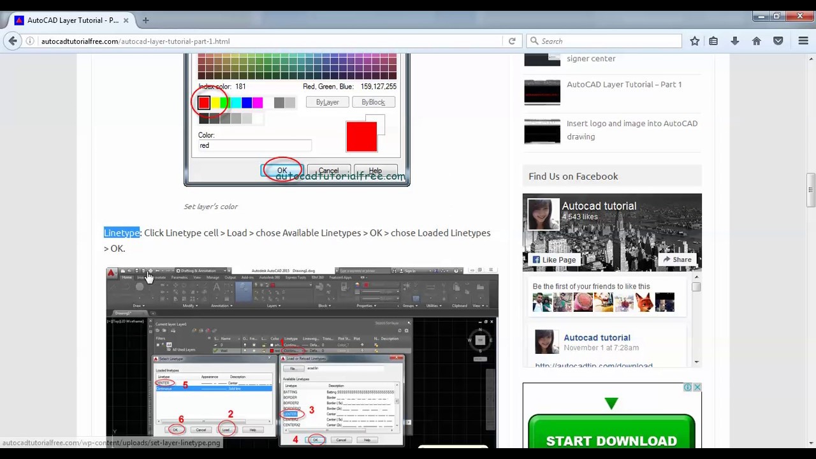Open the set layer linetype screenshot image
The width and height of the screenshot is (816, 459).
[x=302, y=357]
